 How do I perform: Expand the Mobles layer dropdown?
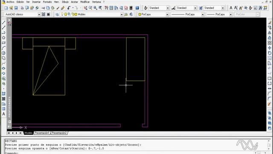tap(122, 14)
